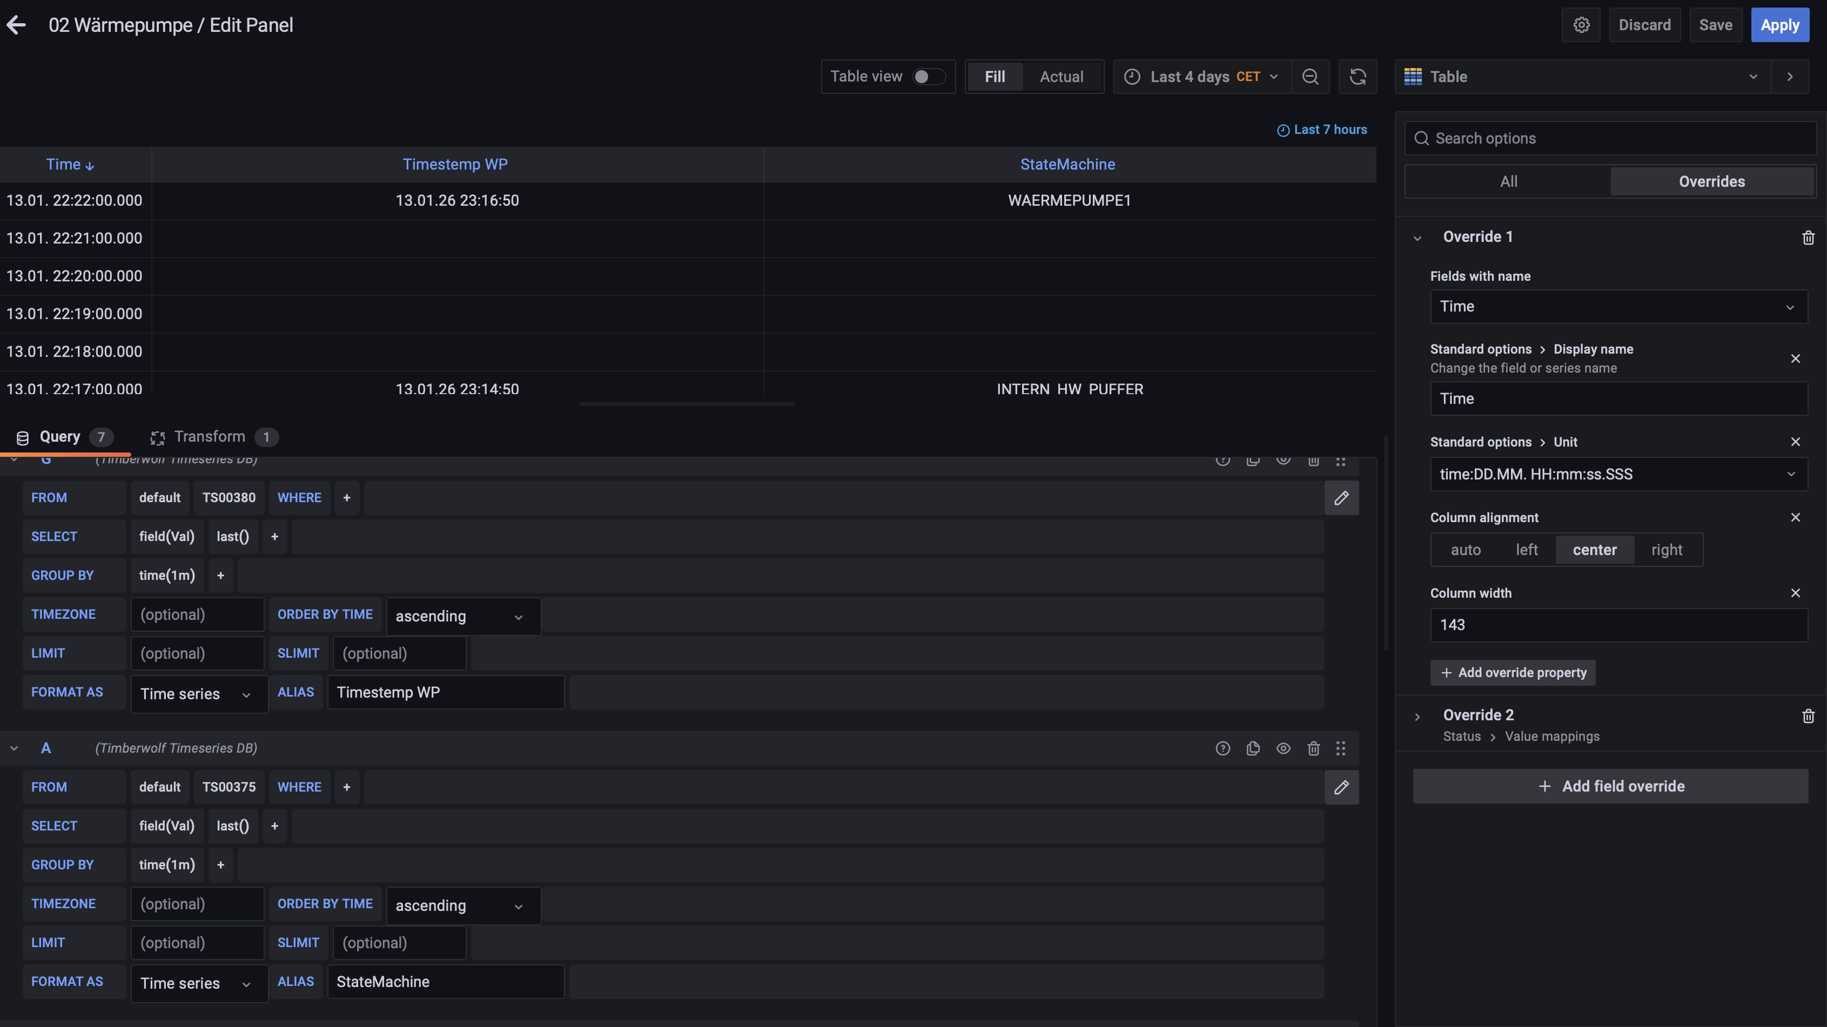Image resolution: width=1827 pixels, height=1027 pixels.
Task: Delete query A with trash icon
Action: pos(1313,748)
